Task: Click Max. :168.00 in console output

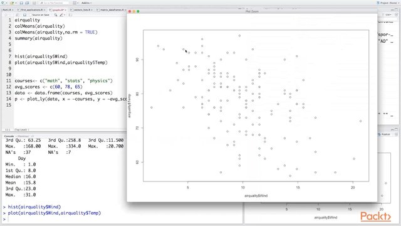Action: pos(23,146)
